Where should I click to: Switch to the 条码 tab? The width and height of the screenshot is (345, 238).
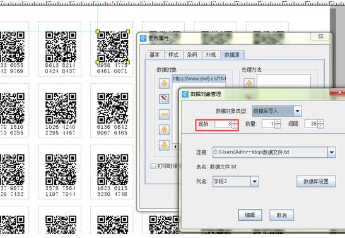click(192, 55)
